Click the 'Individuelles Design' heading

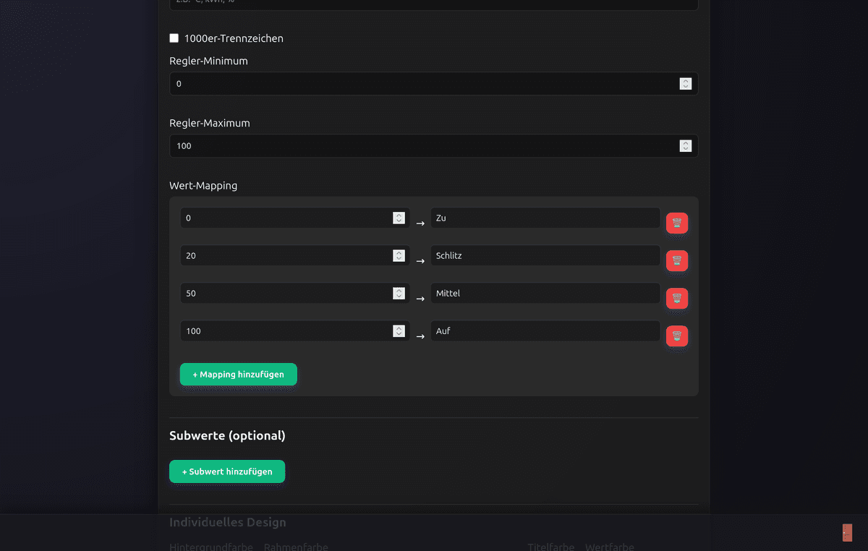click(228, 522)
